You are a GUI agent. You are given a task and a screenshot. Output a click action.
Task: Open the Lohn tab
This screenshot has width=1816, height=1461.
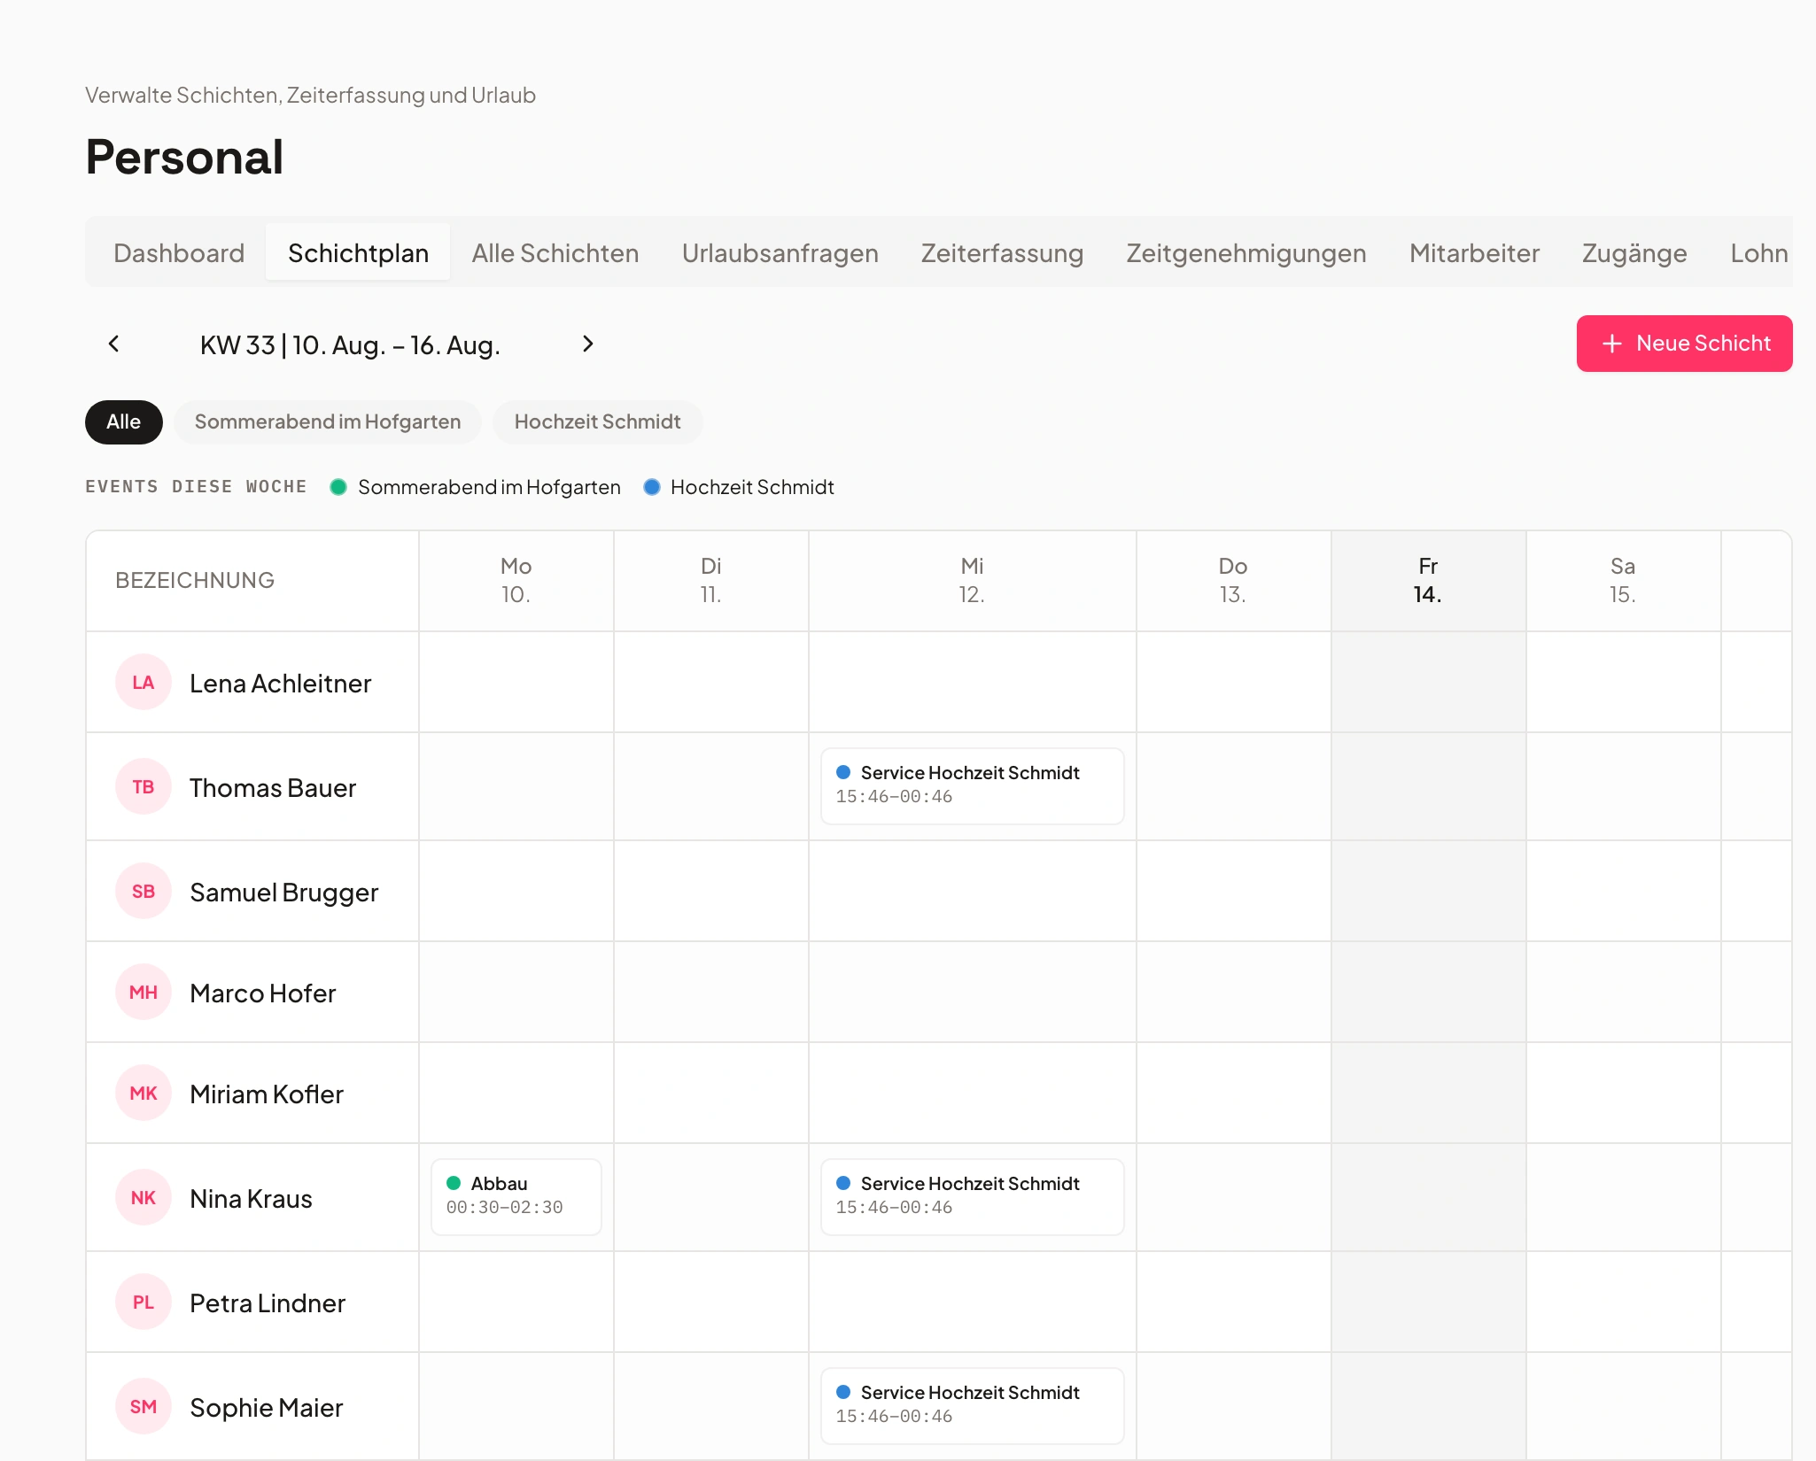click(1758, 253)
